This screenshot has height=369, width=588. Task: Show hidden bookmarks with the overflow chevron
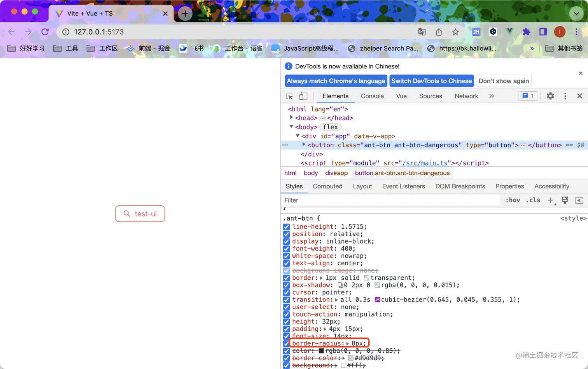click(x=532, y=49)
